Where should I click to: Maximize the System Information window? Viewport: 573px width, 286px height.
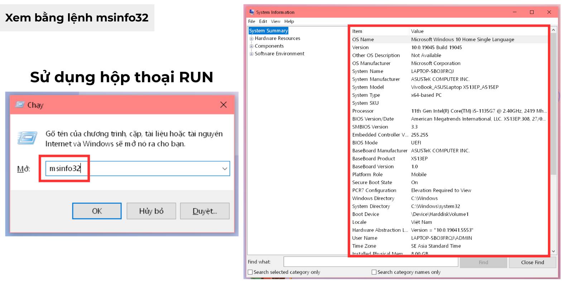tap(532, 12)
